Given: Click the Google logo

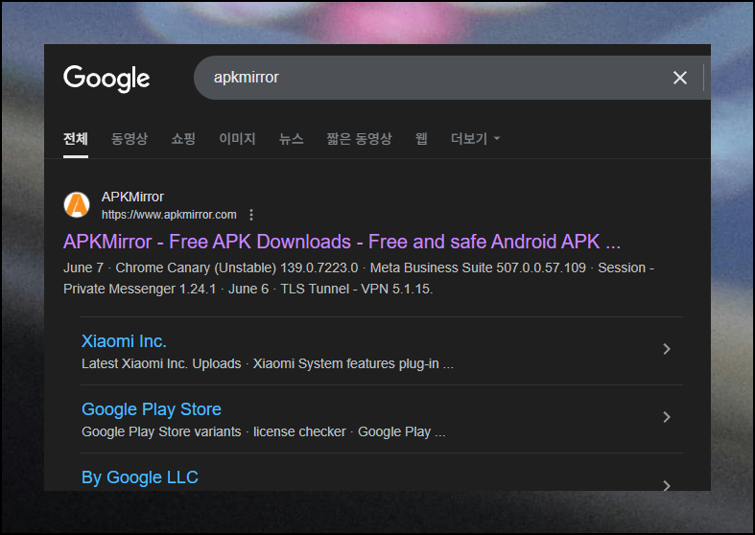Looking at the screenshot, I should (x=106, y=79).
